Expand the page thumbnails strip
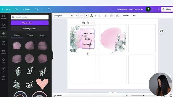This screenshot has height=97, width=173. click(113, 93)
